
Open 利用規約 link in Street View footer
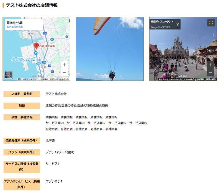tap(200, 79)
